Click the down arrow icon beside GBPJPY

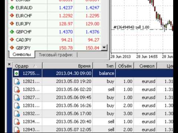click(12, 48)
